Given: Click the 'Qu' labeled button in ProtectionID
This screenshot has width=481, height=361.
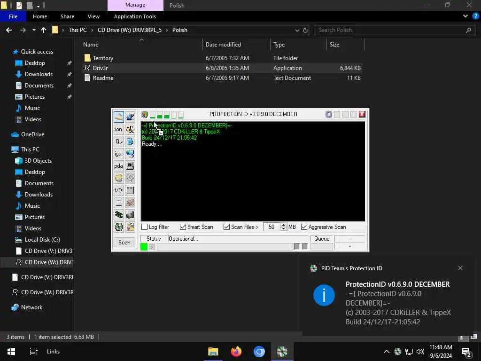Looking at the screenshot, I should 119,141.
